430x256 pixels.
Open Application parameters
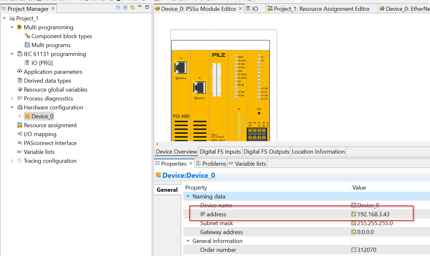(x=53, y=72)
